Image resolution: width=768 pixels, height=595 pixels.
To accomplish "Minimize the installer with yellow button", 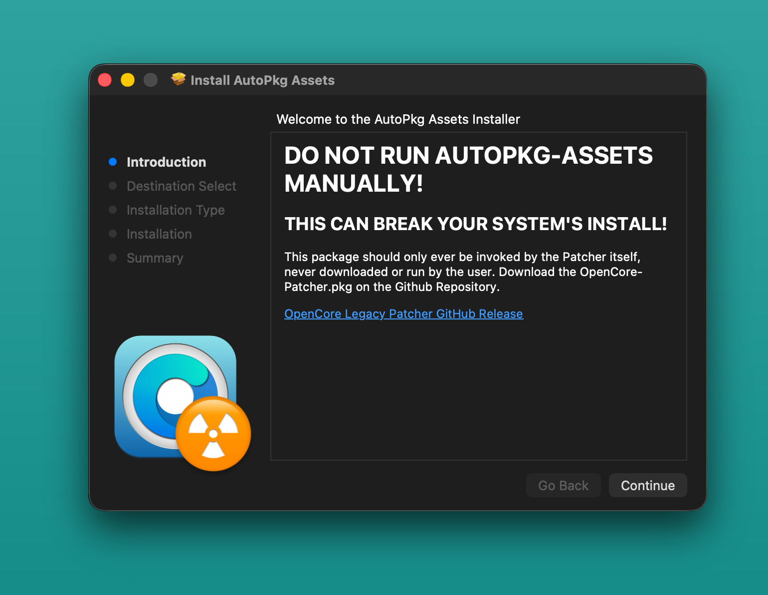I will (128, 80).
